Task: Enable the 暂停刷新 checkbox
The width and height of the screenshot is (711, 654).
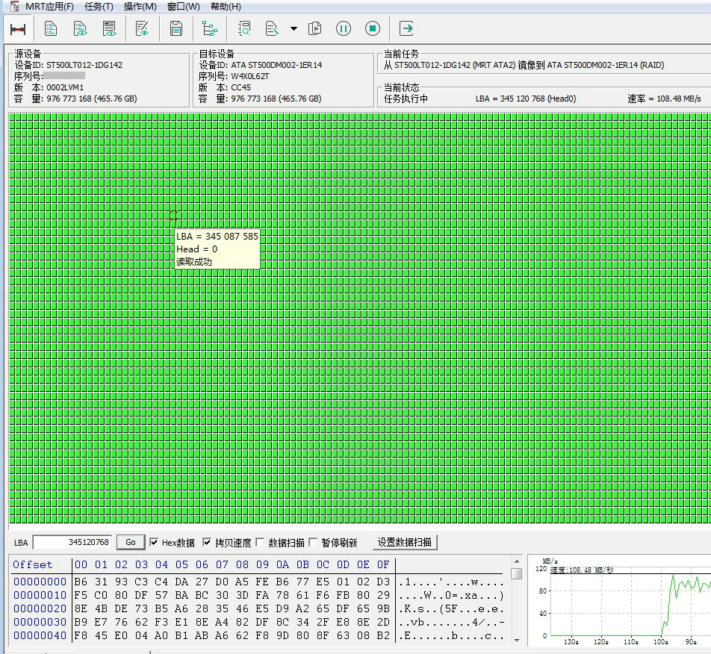Action: tap(313, 542)
